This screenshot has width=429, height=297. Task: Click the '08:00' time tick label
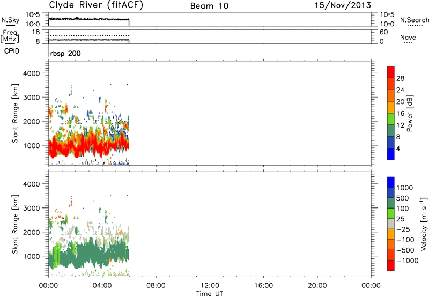pos(156,286)
